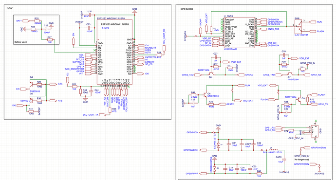Click the 'MCU' block title
The image size is (336, 180).
10,8
